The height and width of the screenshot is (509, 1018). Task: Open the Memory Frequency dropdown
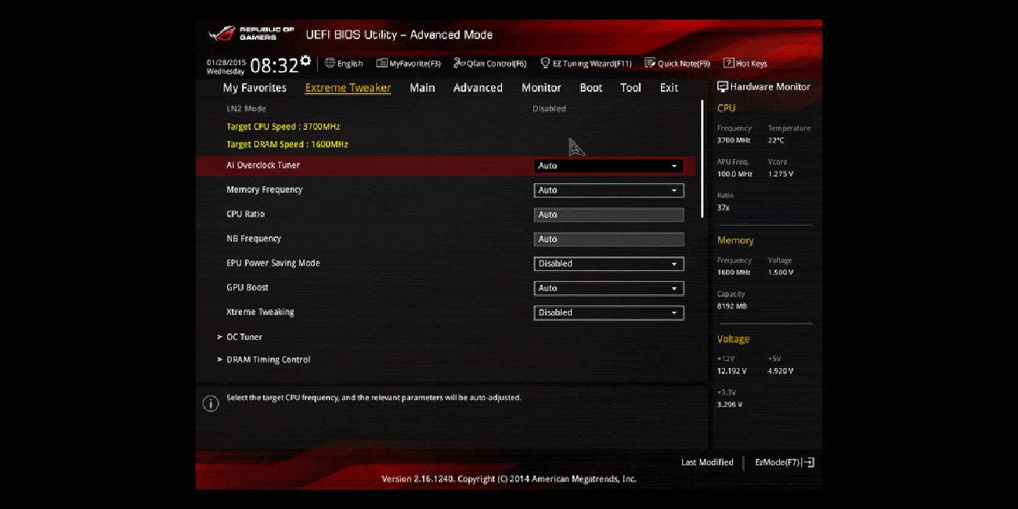click(x=608, y=190)
